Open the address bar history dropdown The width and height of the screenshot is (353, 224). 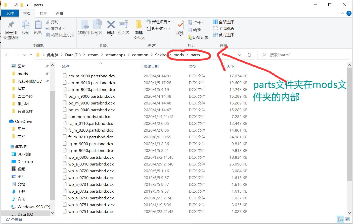(240, 55)
